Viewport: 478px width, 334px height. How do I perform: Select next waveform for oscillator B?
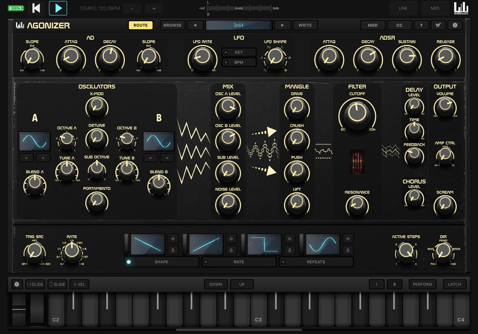click(x=167, y=158)
